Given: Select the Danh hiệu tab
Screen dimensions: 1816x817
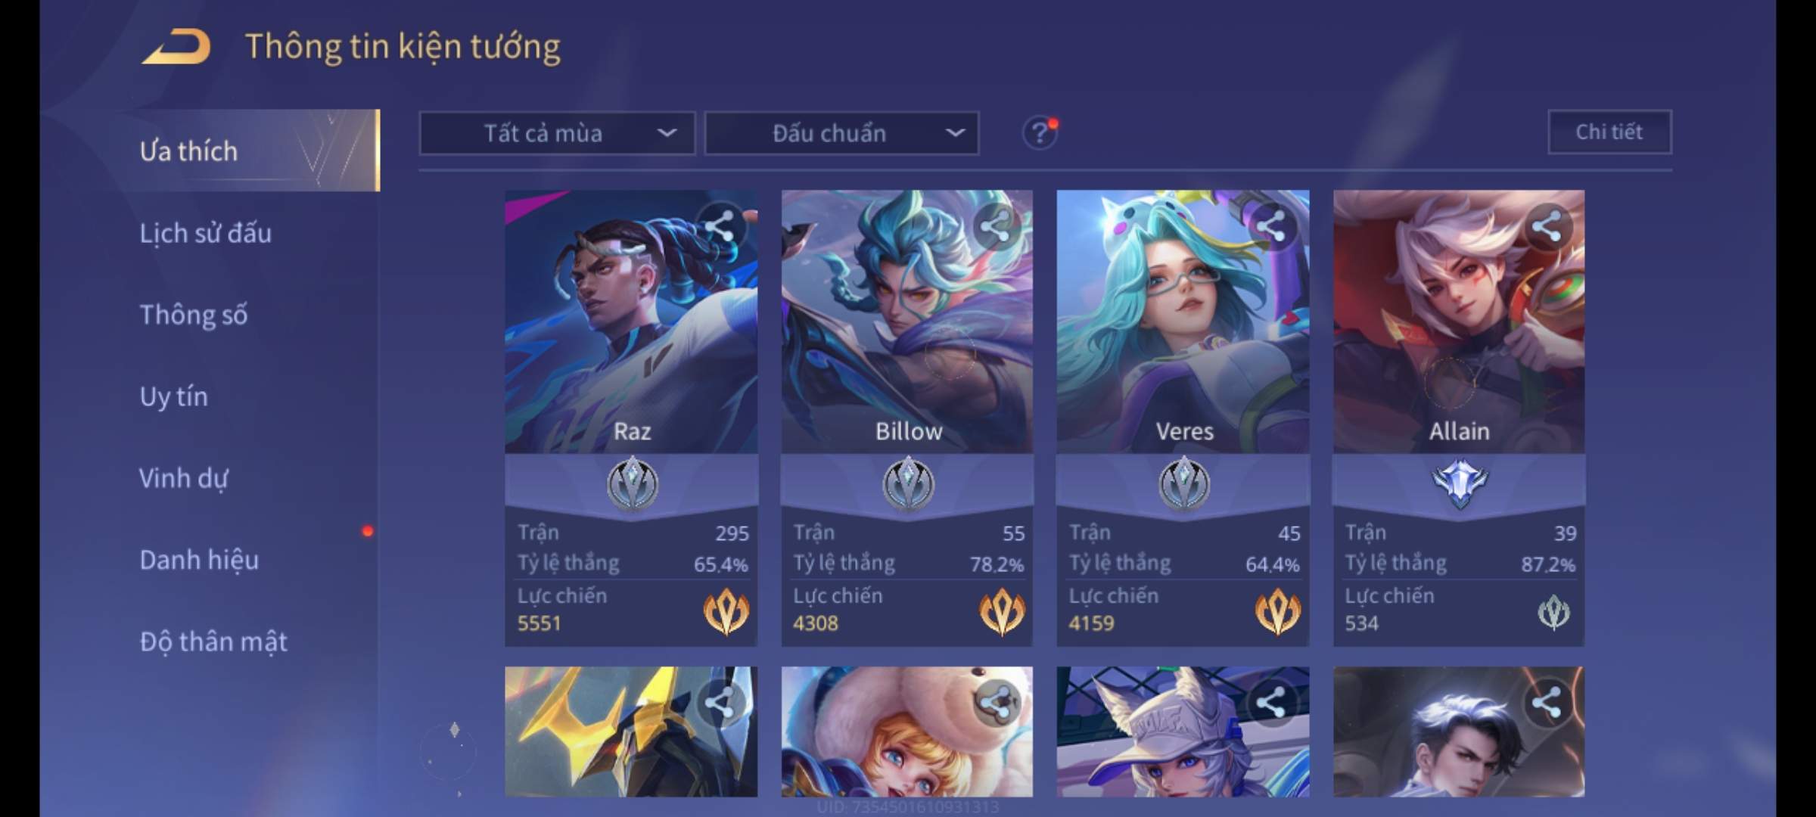Looking at the screenshot, I should click(199, 560).
